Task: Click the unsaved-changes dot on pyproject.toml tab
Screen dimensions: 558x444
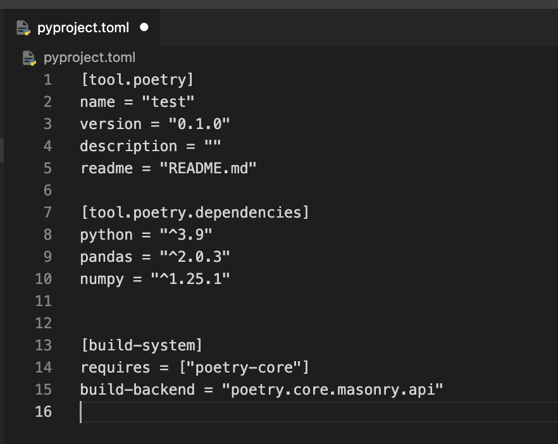Action: coord(144,27)
